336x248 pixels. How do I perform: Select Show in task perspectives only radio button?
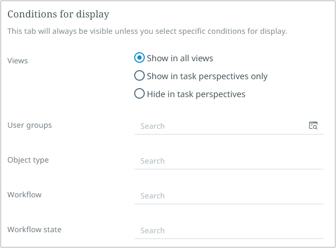point(139,76)
